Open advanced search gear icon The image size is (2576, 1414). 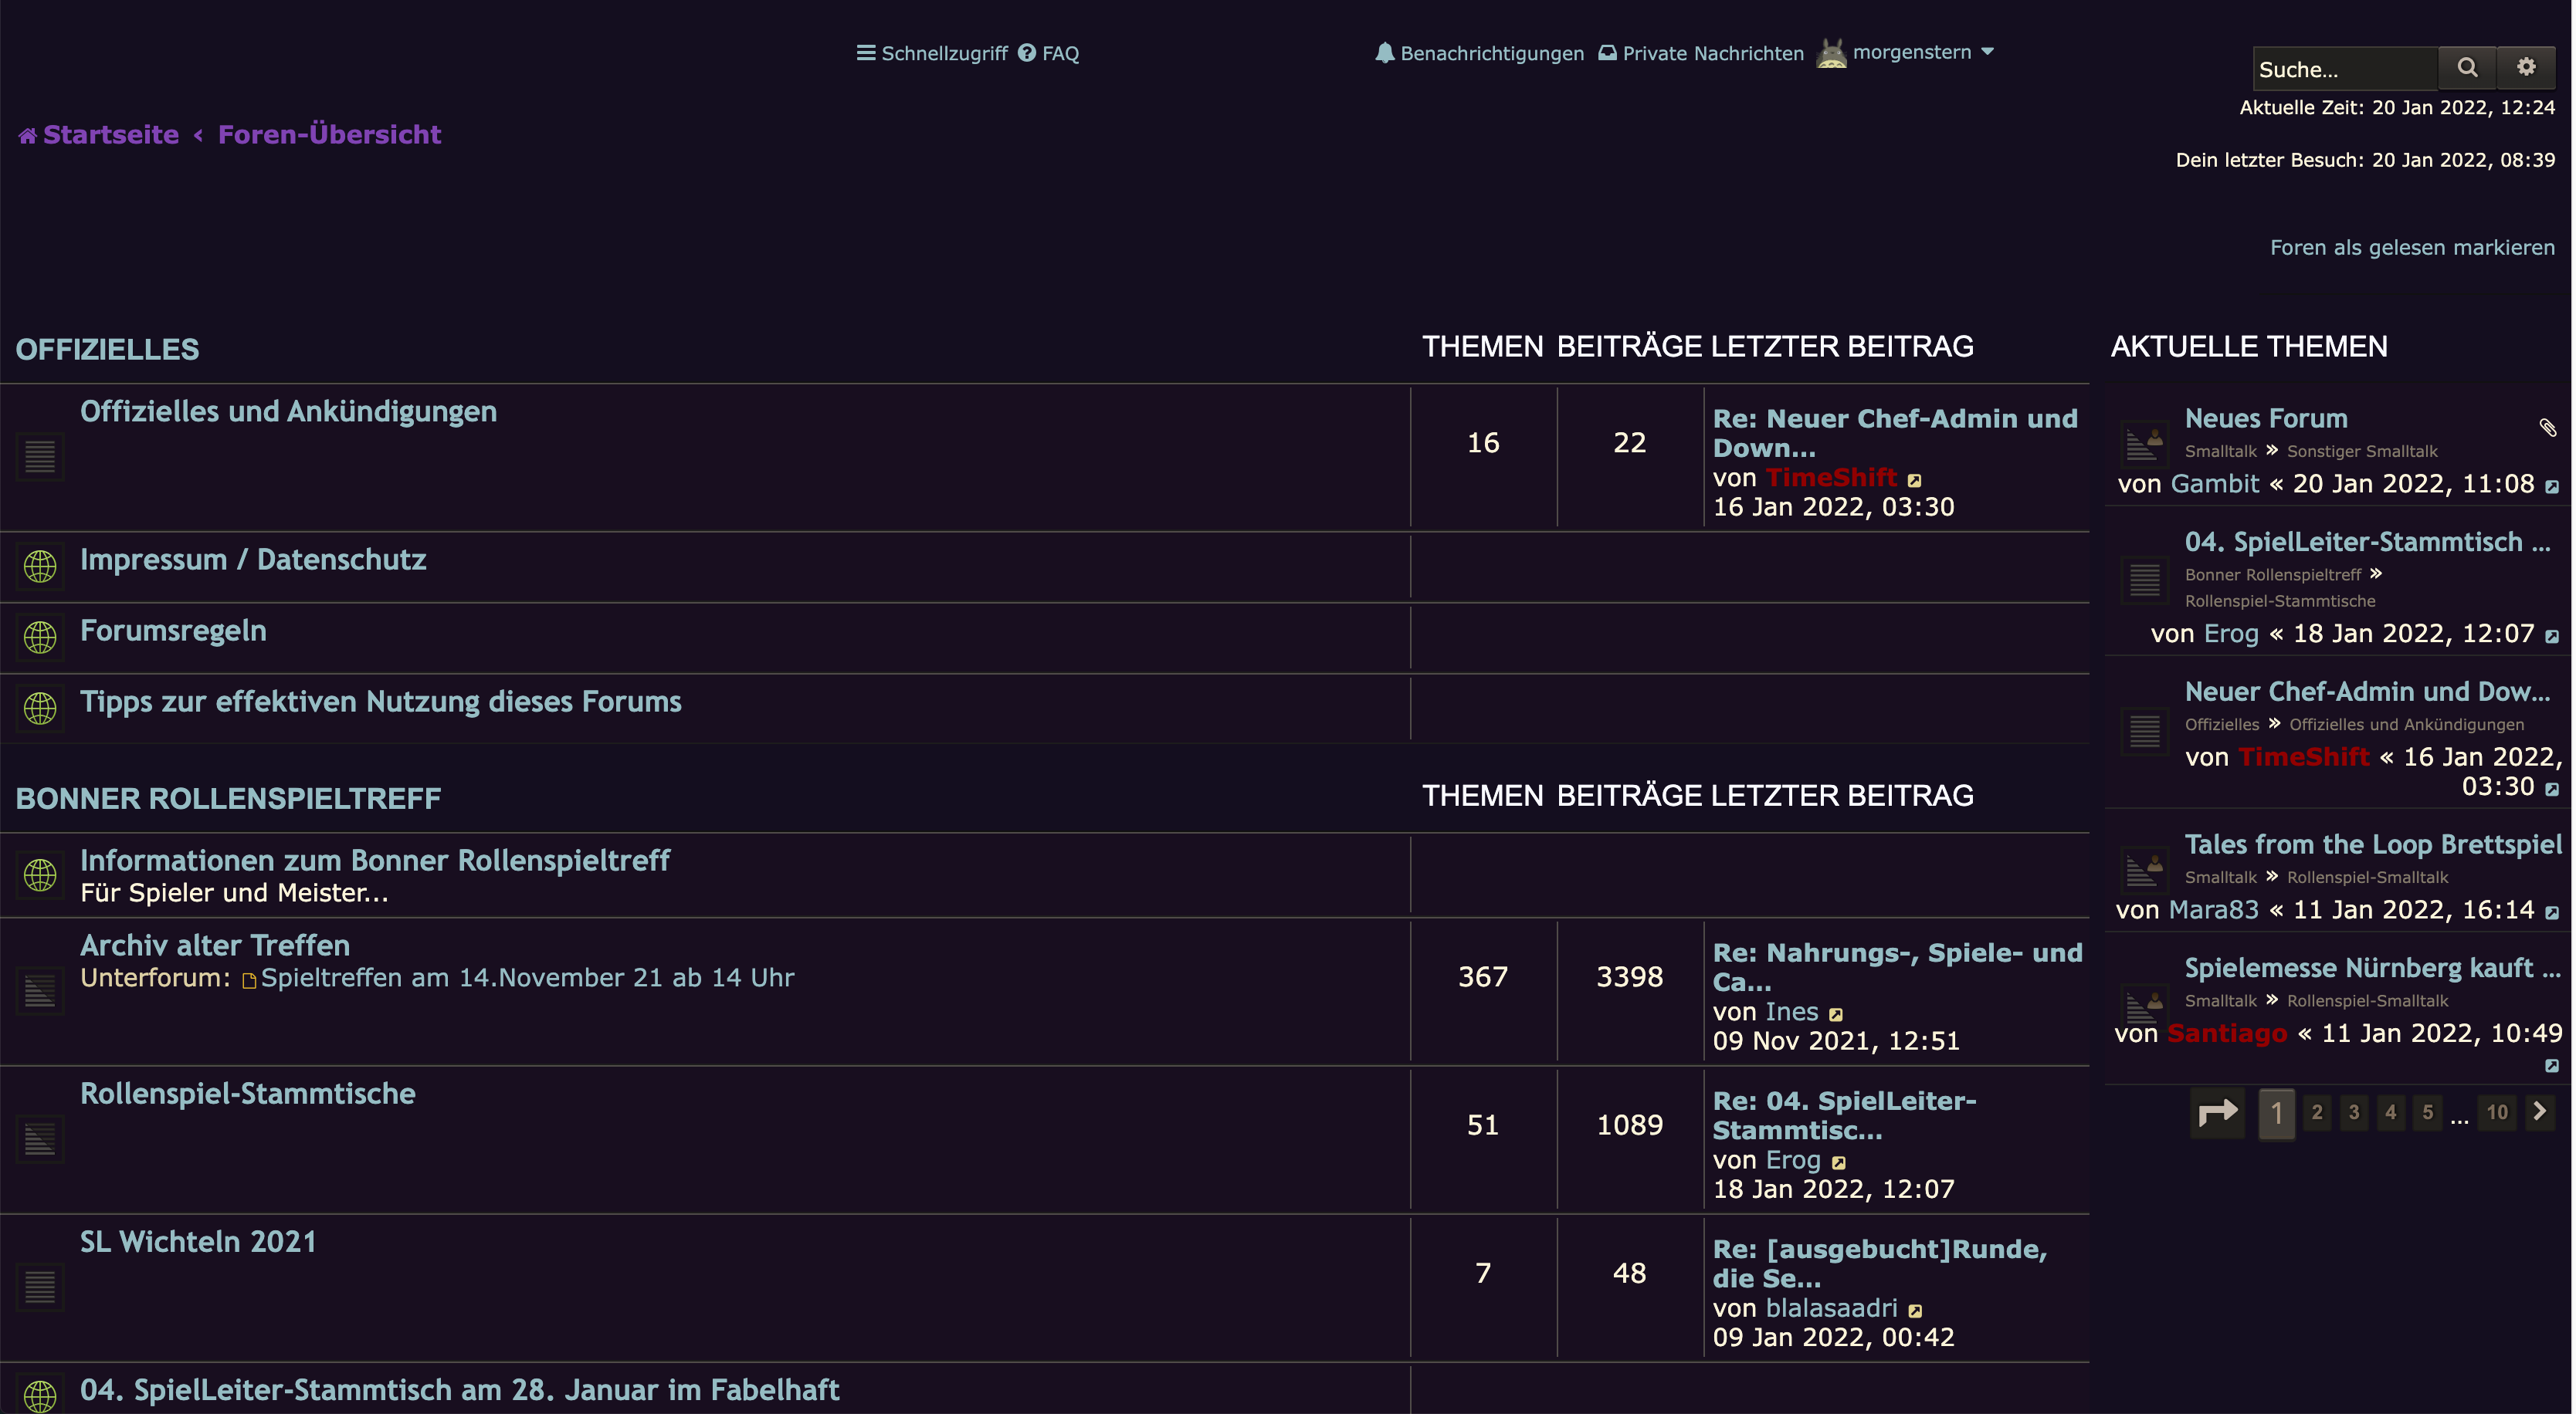coord(2526,67)
